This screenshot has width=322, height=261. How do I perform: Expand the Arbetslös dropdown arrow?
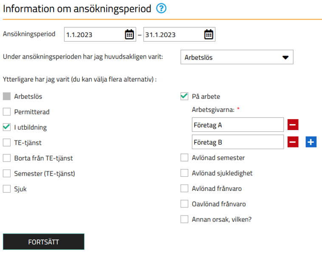[x=285, y=57]
